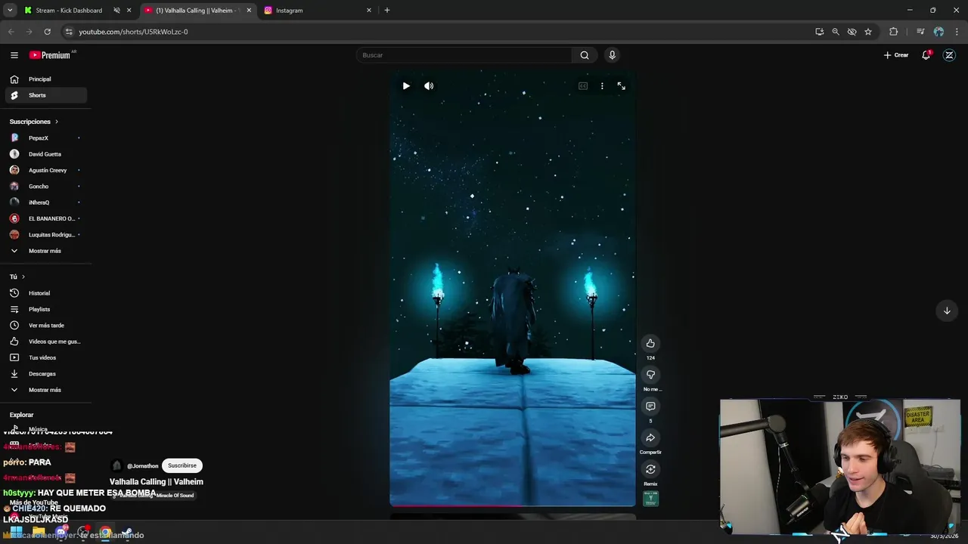Like this Short
Screen dimensions: 968x544
(650, 344)
